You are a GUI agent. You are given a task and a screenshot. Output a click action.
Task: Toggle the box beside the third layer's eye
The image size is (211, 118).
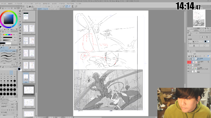pos(190,65)
